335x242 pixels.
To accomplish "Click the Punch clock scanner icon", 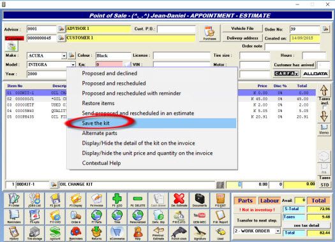I will 179,233.
